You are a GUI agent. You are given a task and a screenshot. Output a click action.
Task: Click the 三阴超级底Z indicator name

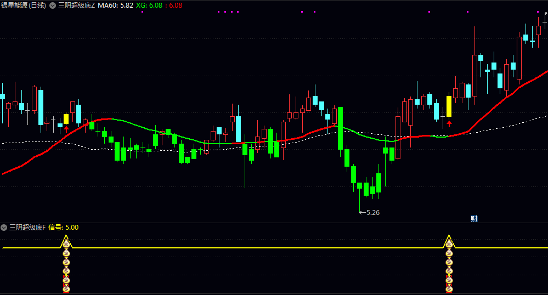tap(77, 5)
